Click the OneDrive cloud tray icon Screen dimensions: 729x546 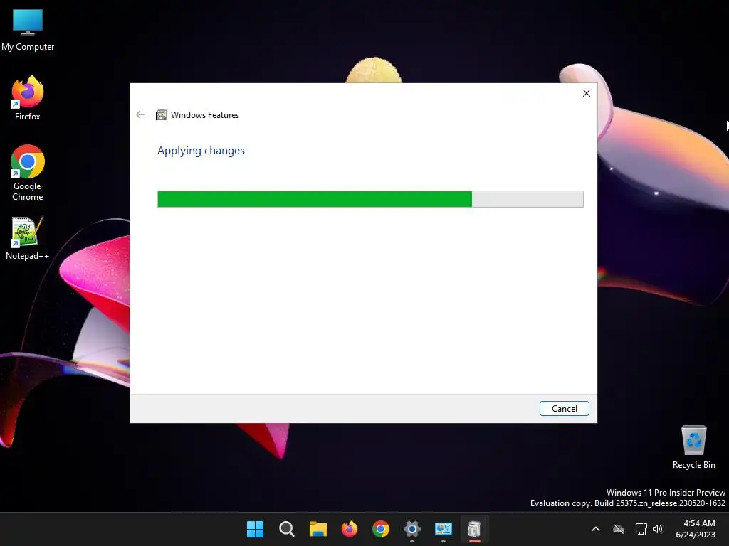coord(619,529)
